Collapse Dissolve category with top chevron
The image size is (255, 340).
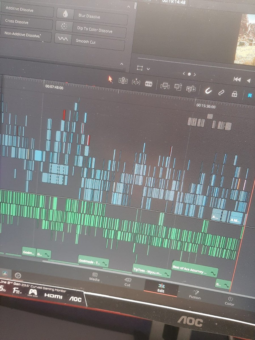(129, 7)
